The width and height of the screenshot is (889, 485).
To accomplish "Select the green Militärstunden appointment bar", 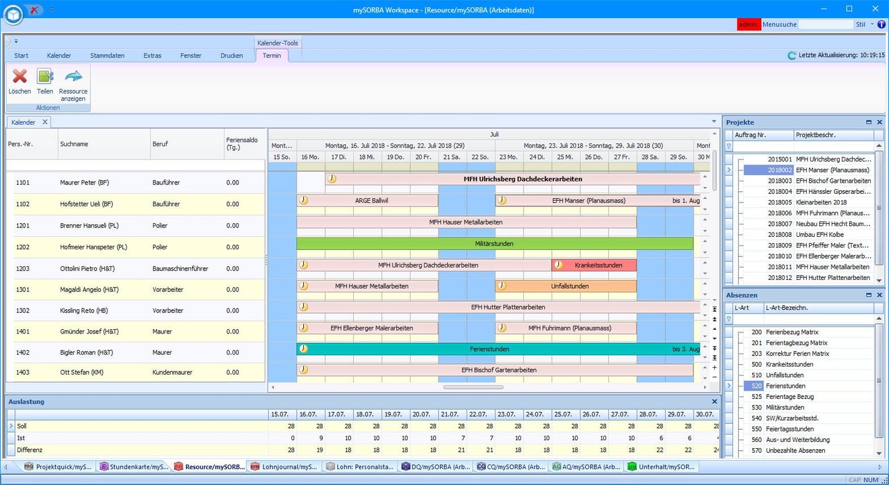I will [495, 244].
